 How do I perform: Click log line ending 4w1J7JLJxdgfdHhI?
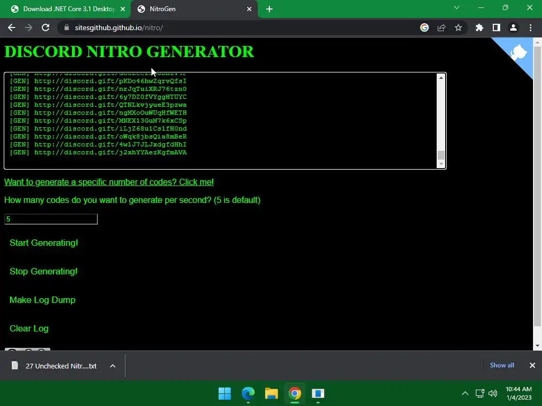[x=98, y=145]
